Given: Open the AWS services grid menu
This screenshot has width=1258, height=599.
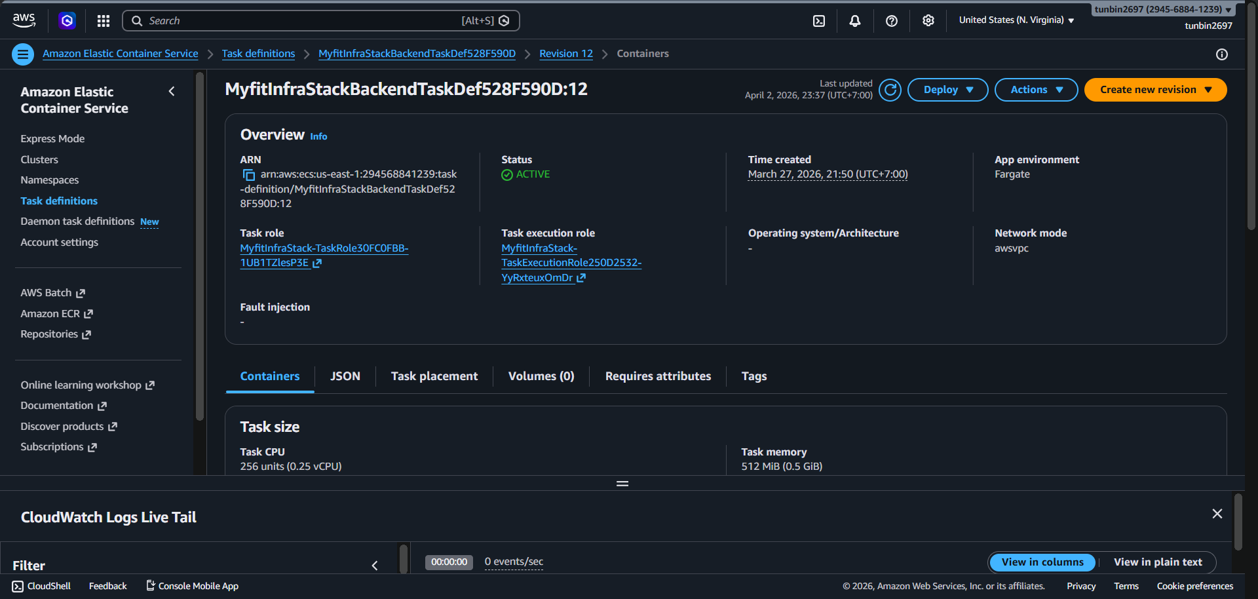Looking at the screenshot, I should (x=104, y=21).
